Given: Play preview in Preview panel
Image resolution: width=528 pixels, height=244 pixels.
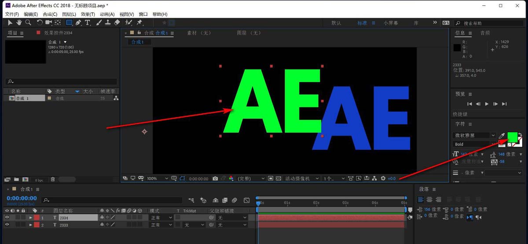Looking at the screenshot, I should 487,104.
